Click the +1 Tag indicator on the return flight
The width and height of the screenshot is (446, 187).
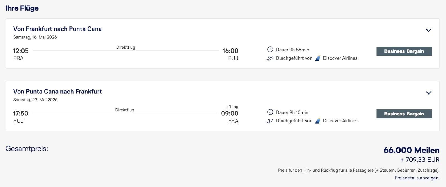232,106
